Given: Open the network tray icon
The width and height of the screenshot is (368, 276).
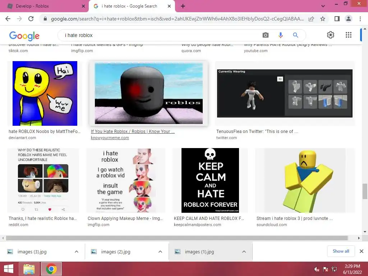Looking at the screenshot, I should click(x=334, y=269).
